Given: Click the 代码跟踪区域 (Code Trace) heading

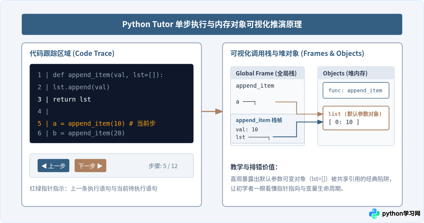Looking at the screenshot, I should pos(72,53).
